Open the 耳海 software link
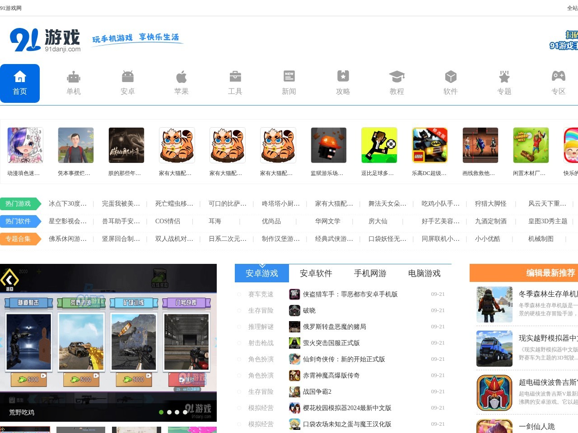The width and height of the screenshot is (578, 433). point(215,221)
